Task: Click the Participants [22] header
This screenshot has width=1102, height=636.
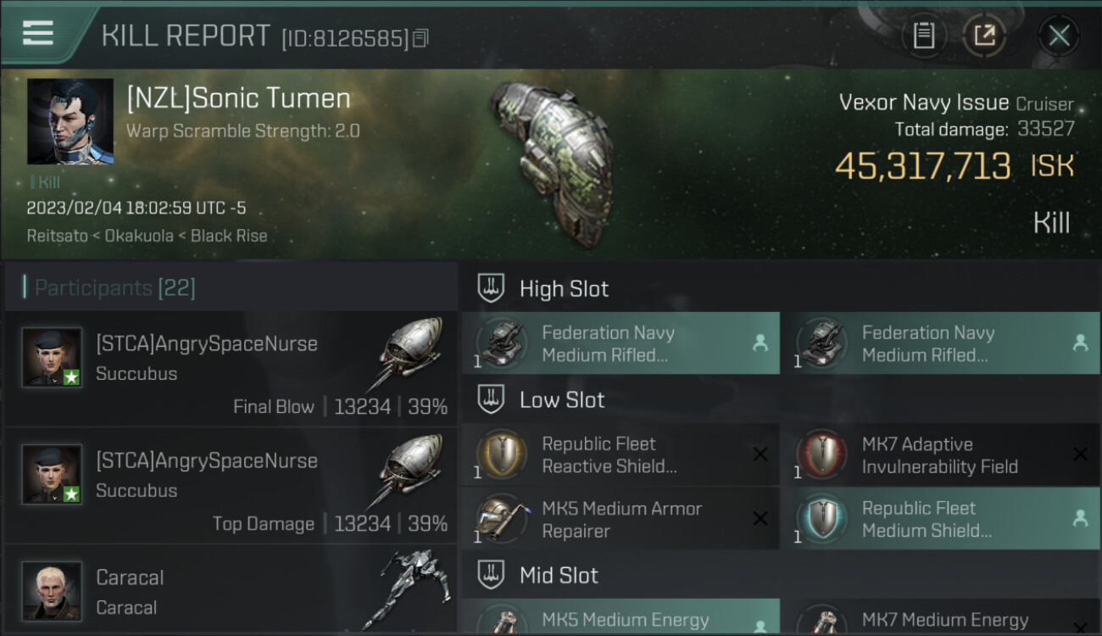Action: pyautogui.click(x=115, y=288)
